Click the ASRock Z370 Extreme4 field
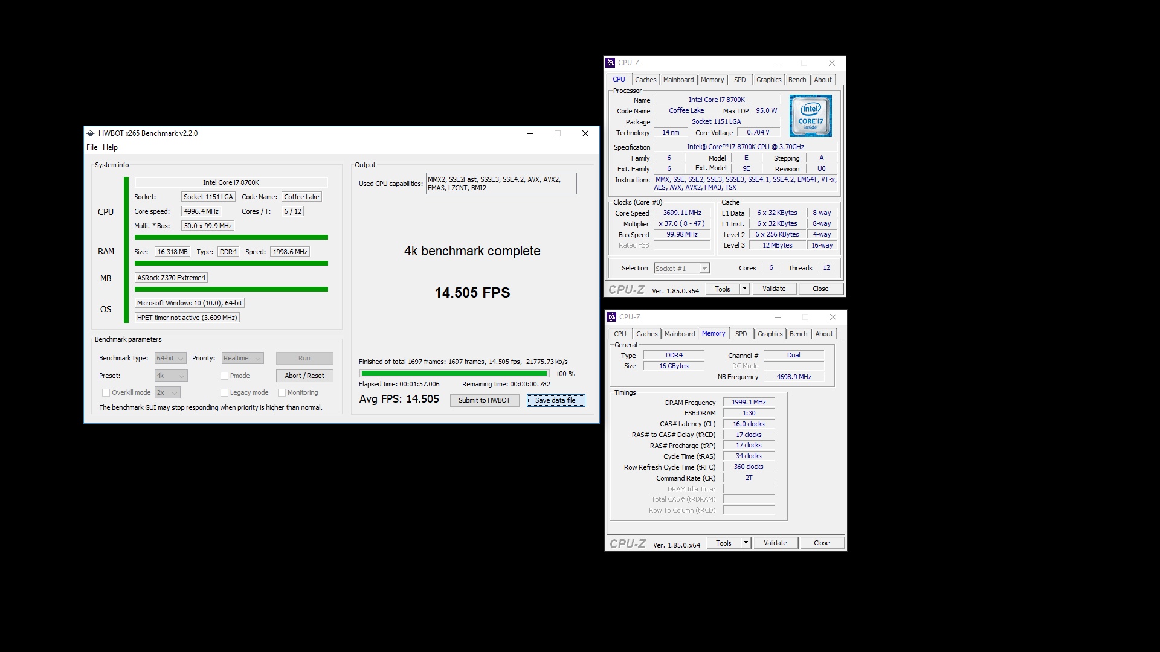This screenshot has height=652, width=1160. [171, 278]
